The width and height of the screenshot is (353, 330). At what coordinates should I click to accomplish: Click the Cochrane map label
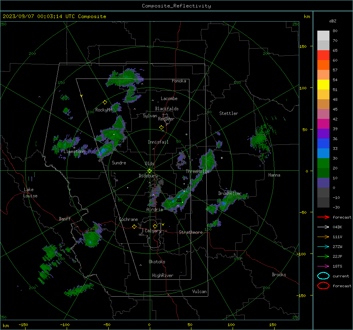pos(128,219)
